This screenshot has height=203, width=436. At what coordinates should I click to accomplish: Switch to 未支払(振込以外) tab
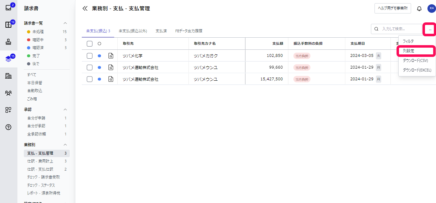(x=133, y=31)
